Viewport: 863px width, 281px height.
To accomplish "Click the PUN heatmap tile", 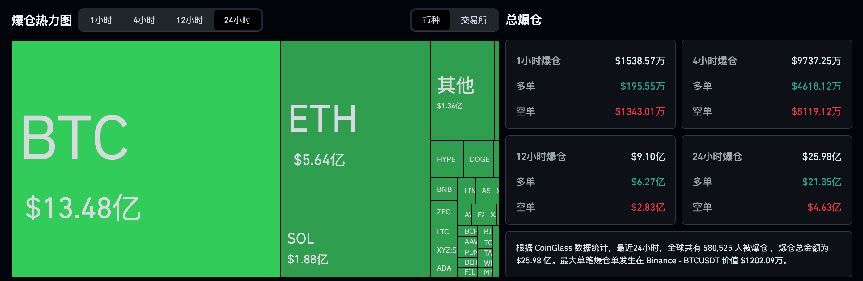I will click(x=468, y=252).
